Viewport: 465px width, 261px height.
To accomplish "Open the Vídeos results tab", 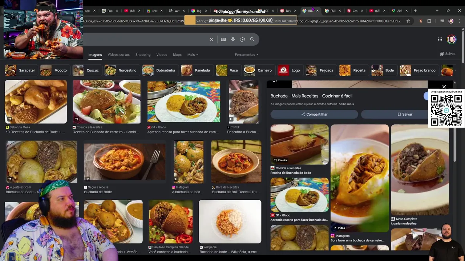I will 162,55.
